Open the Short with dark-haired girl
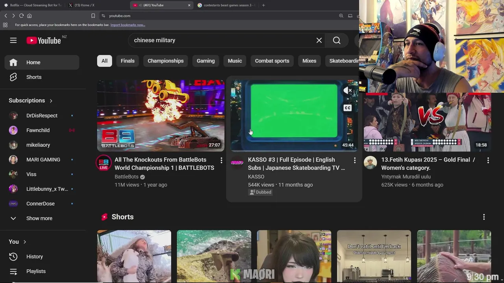Image resolution: width=504 pixels, height=283 pixels. [294, 256]
